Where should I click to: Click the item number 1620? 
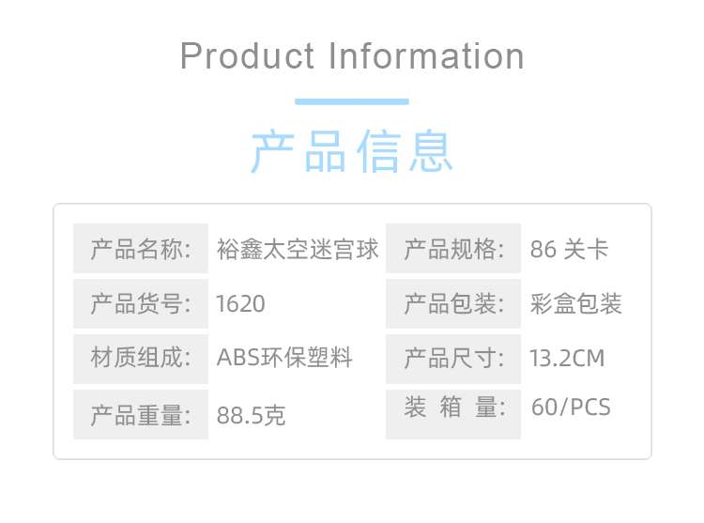click(240, 303)
